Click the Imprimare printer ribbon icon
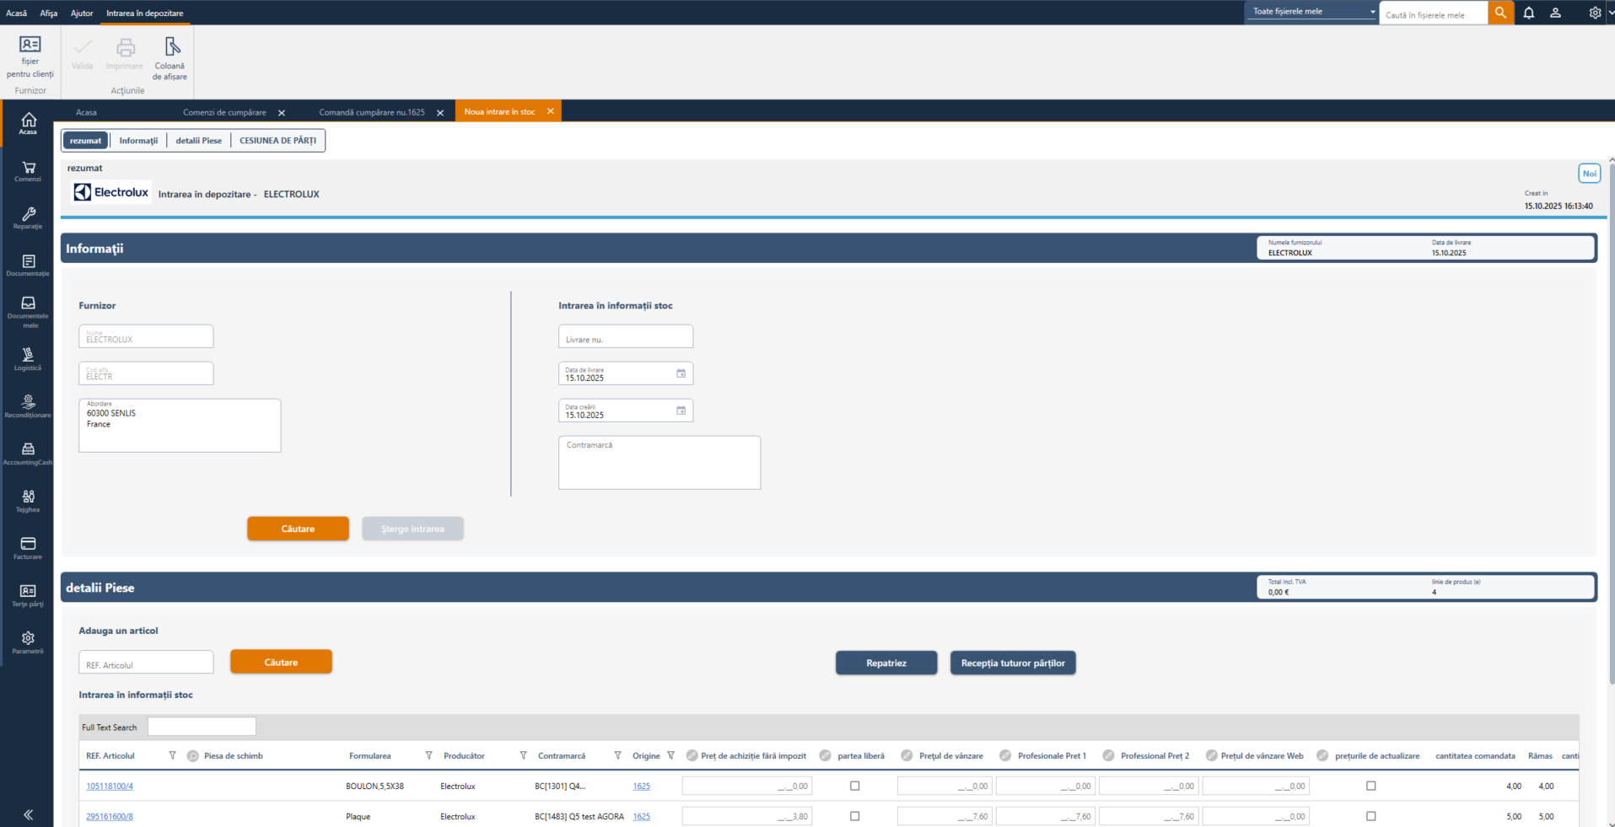1615x827 pixels. (125, 47)
